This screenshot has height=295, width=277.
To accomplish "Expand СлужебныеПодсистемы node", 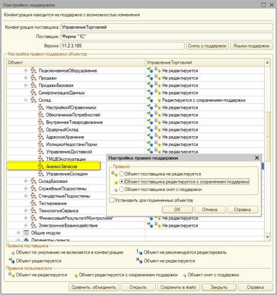I will (26, 189).
